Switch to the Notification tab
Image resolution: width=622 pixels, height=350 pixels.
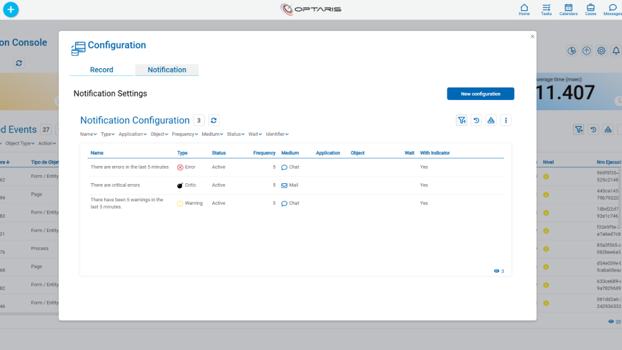[x=167, y=70]
